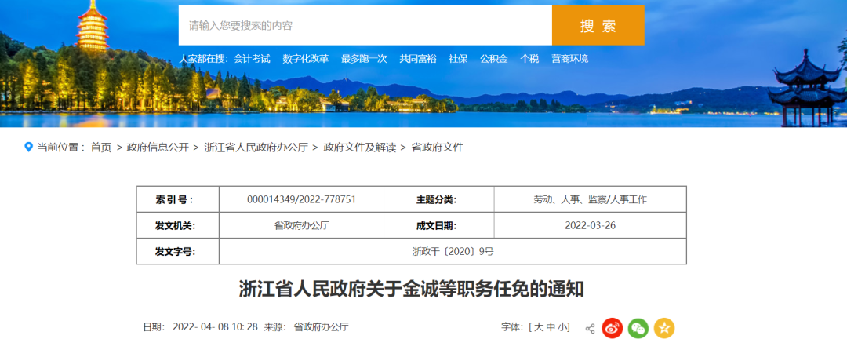
Task: Open the 个税 trending search link
Action: coord(529,59)
